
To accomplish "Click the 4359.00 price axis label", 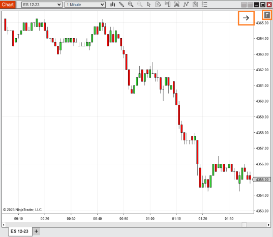I will (262, 117).
